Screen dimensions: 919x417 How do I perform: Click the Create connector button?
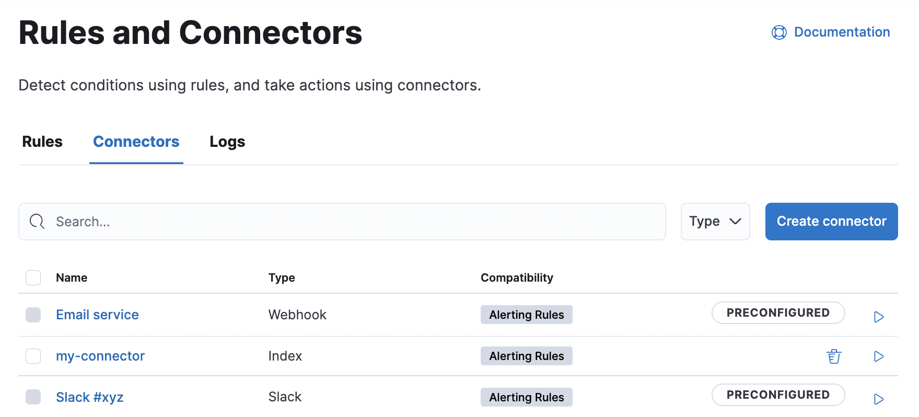831,222
